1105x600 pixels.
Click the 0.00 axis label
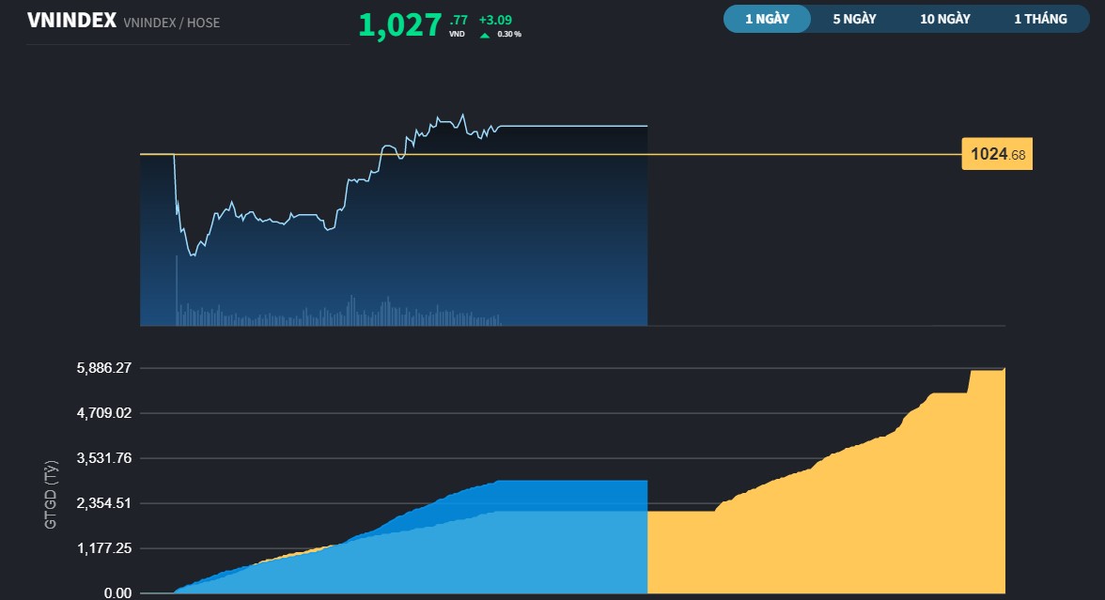(x=117, y=592)
